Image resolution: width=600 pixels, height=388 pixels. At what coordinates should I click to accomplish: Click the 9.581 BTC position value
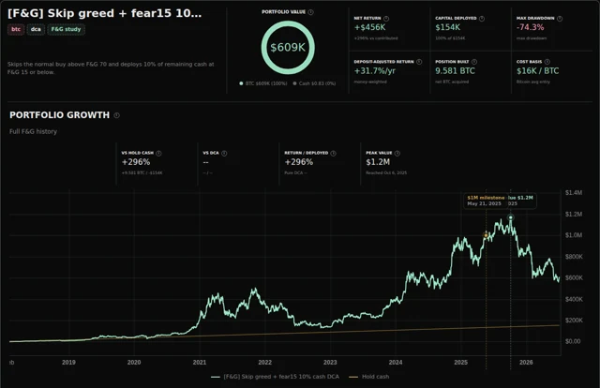(x=455, y=71)
